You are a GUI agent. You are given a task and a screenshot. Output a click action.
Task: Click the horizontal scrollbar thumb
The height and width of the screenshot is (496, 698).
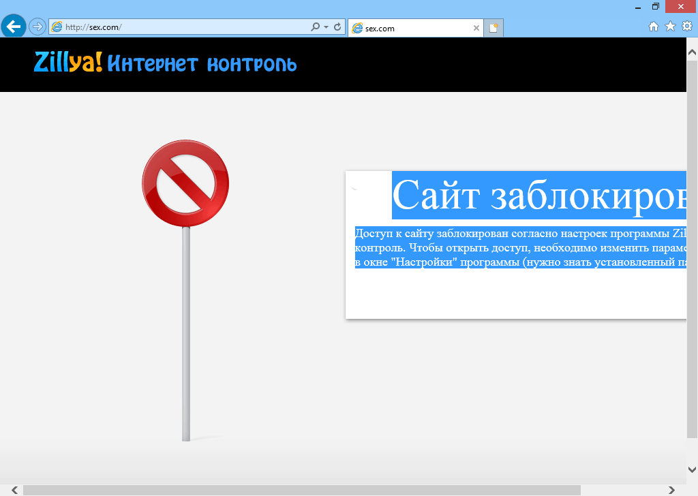pos(302,491)
